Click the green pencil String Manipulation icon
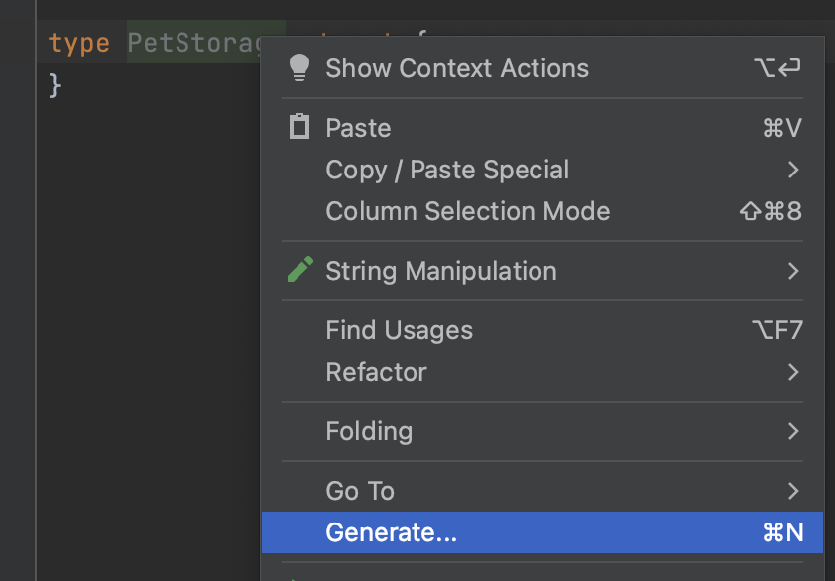Viewport: 835px width, 581px height. (298, 270)
